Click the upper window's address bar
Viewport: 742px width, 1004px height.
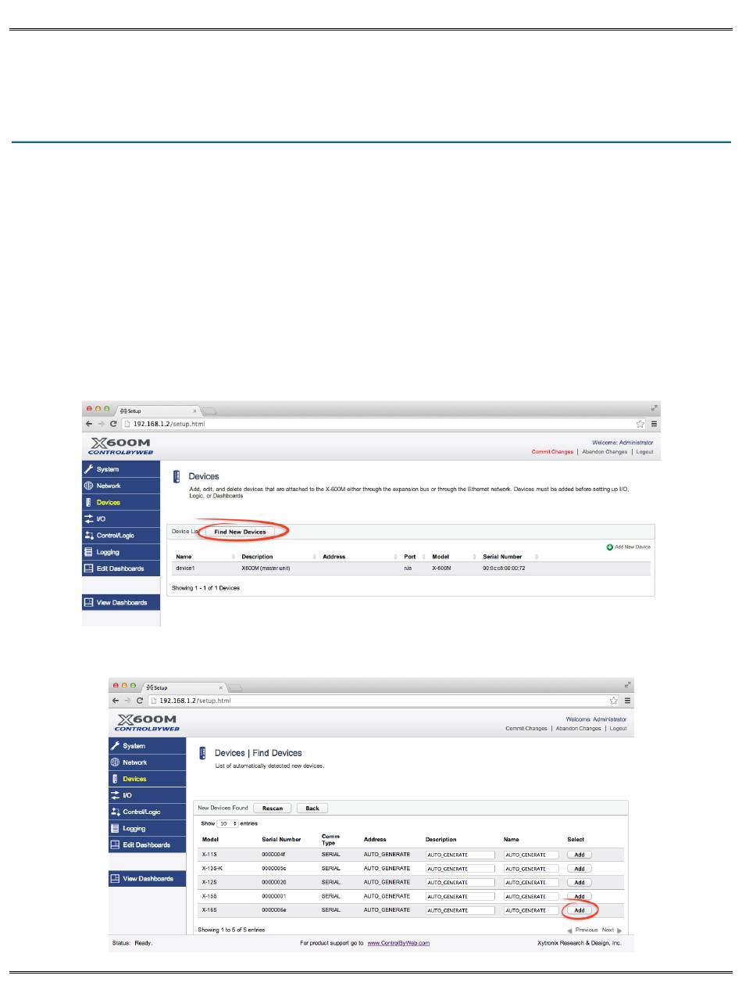(x=383, y=424)
